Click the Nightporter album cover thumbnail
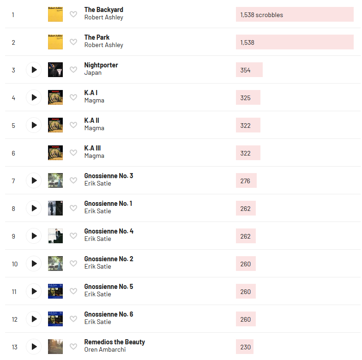The height and width of the screenshot is (360, 362). point(55,70)
